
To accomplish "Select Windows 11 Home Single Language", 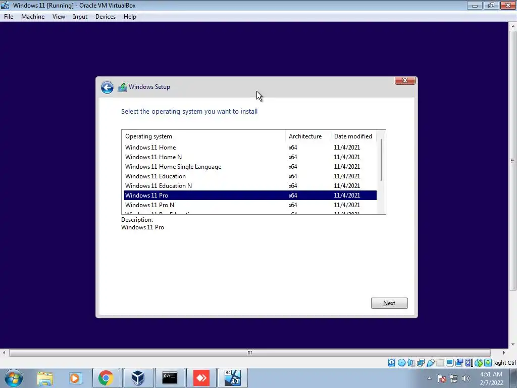I will pyautogui.click(x=250, y=167).
